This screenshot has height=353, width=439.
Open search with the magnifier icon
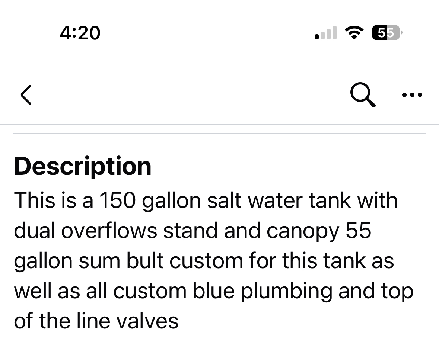click(x=363, y=94)
